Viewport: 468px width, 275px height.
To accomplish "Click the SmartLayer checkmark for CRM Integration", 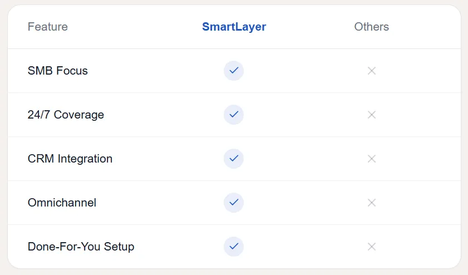I will coord(234,159).
